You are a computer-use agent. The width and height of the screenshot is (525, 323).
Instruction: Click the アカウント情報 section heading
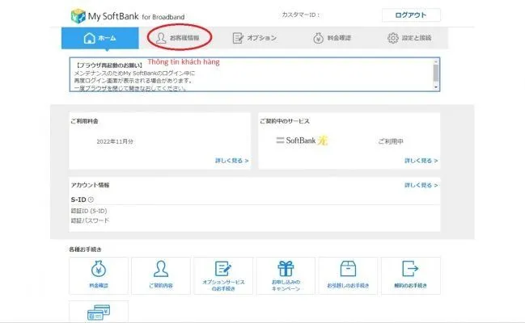(x=90, y=185)
